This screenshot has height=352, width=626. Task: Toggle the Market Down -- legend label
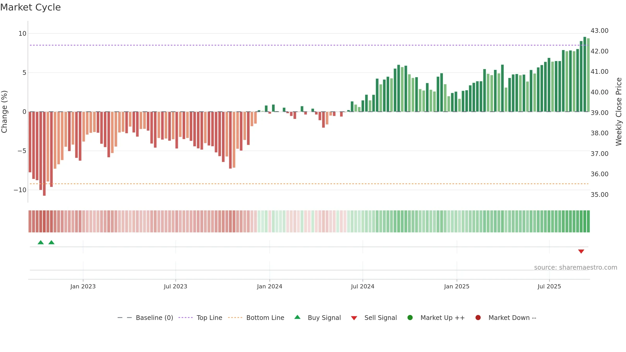pyautogui.click(x=512, y=318)
